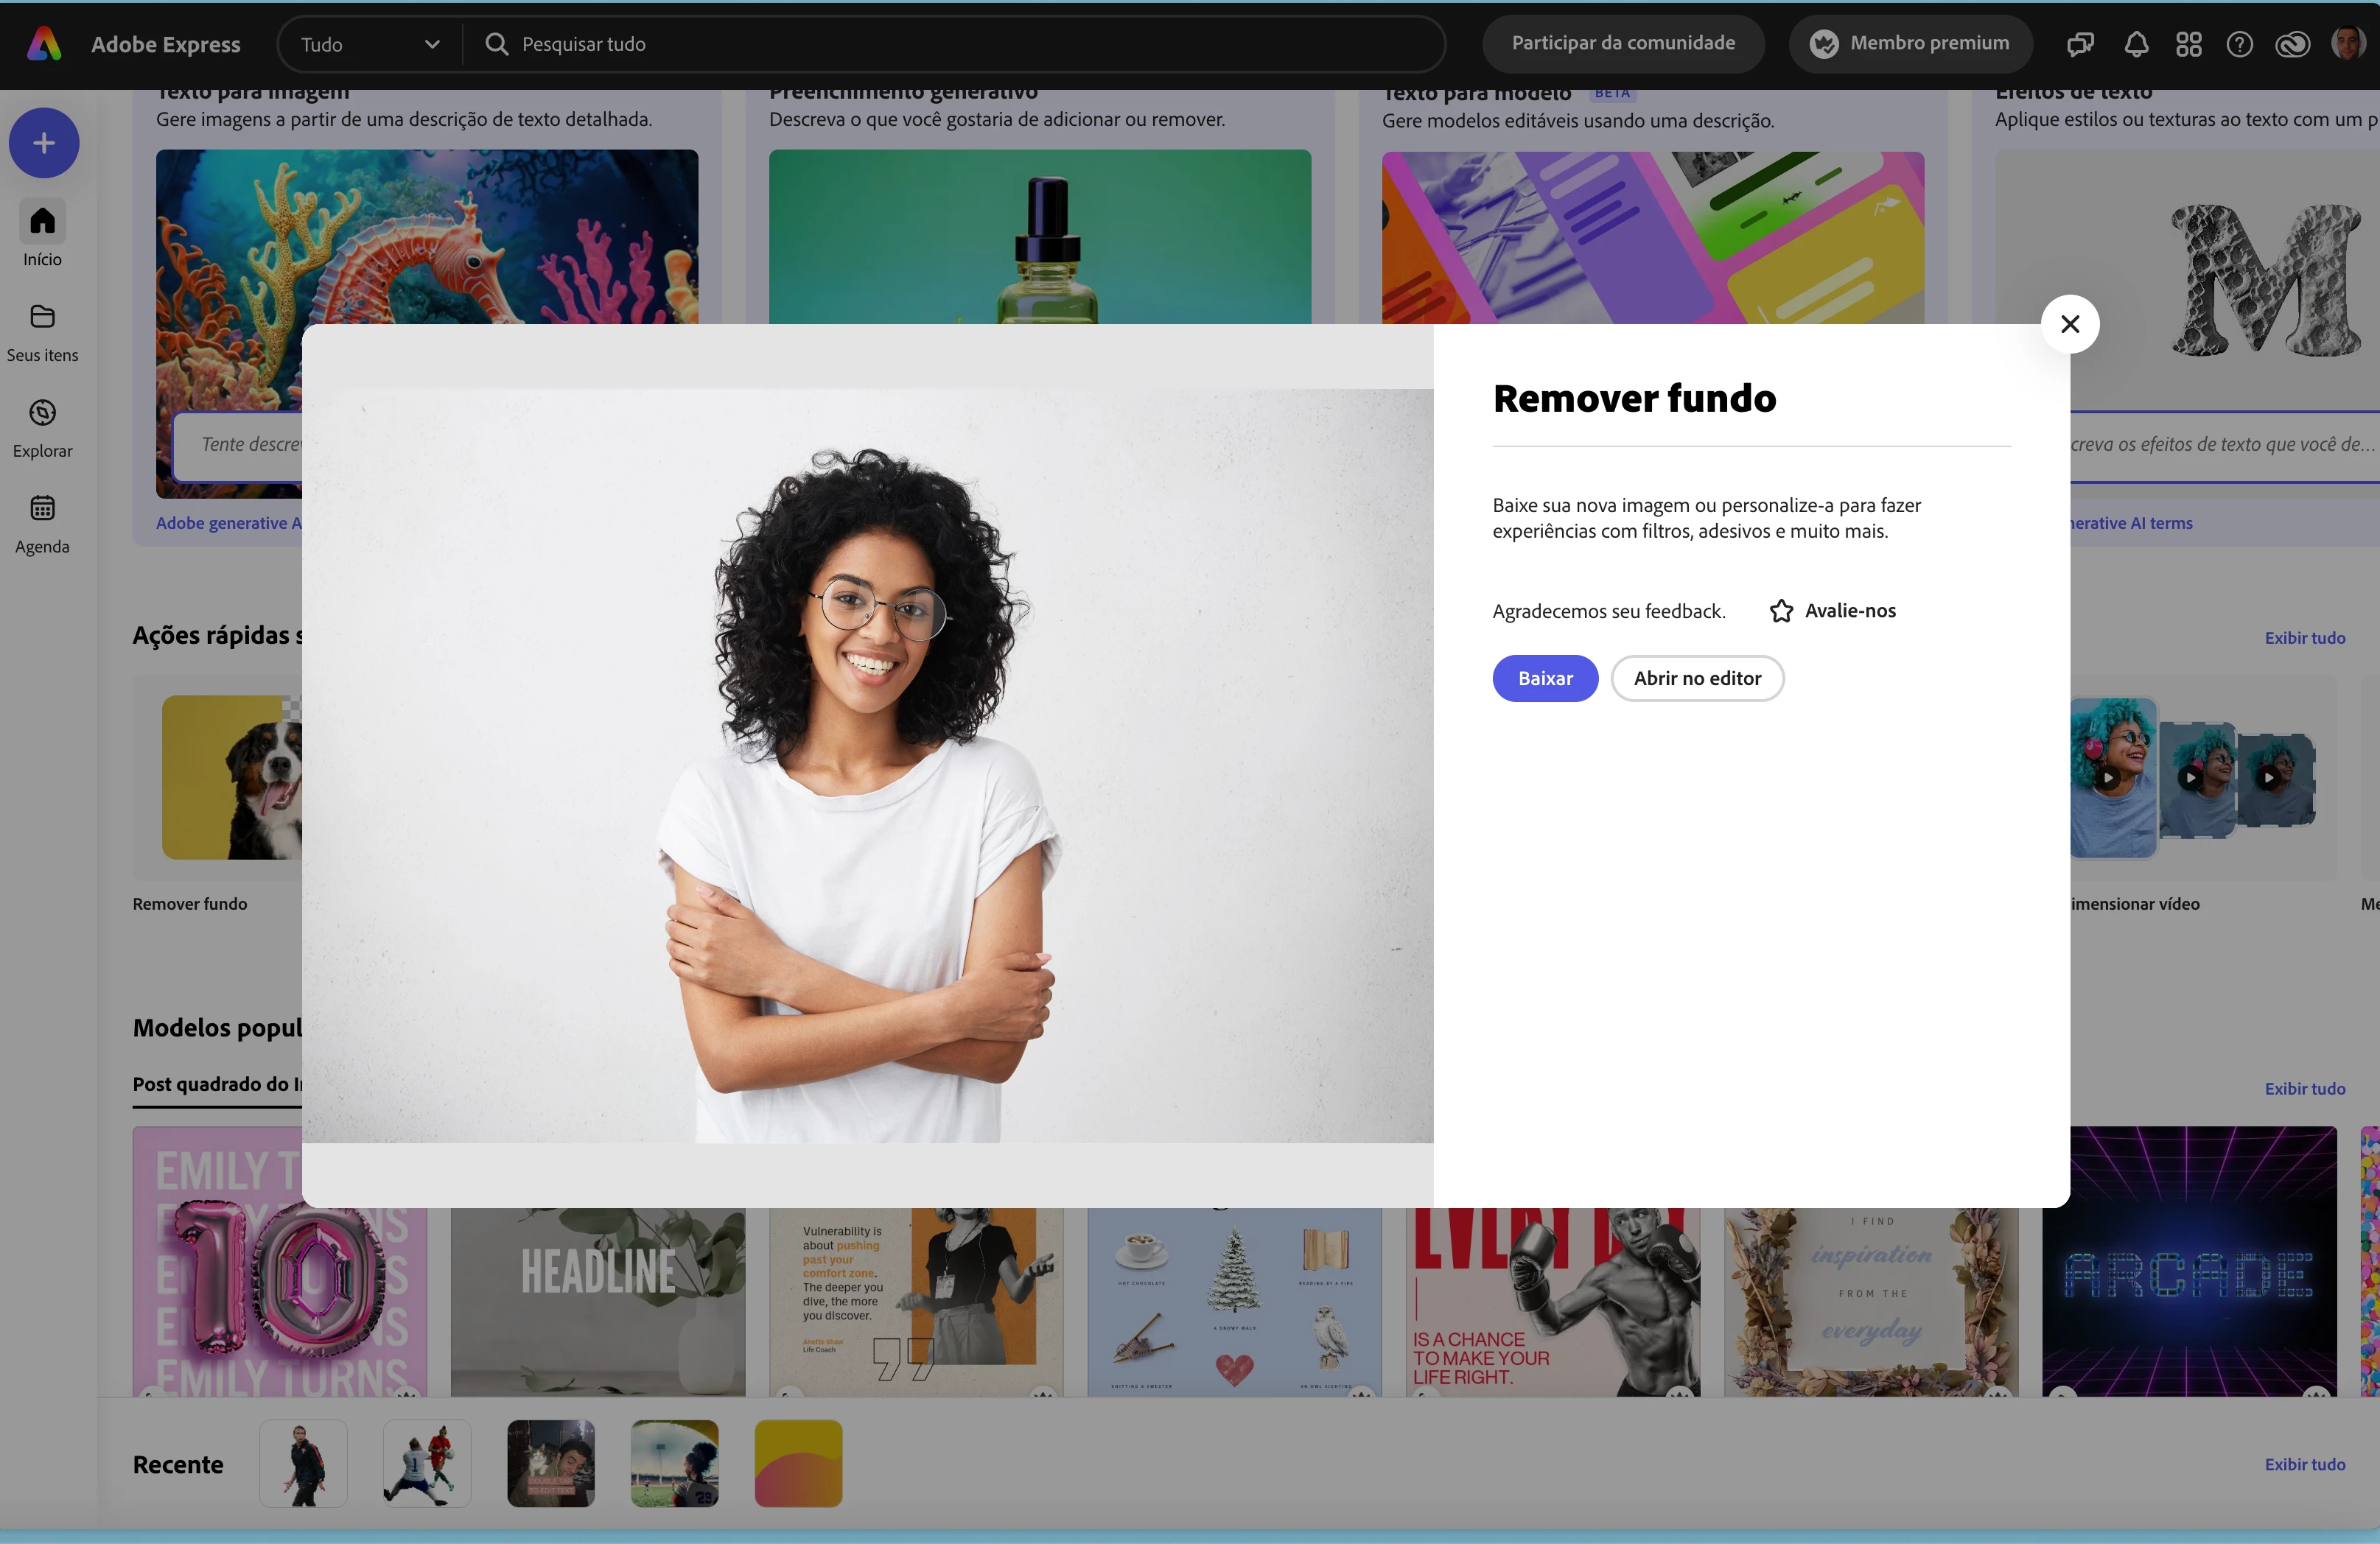Click the Baixar button
Viewport: 2380px width, 1544px height.
click(x=1544, y=678)
